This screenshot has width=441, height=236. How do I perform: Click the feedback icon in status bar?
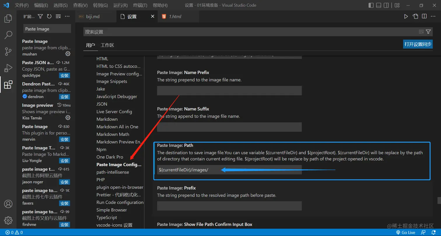click(x=423, y=233)
